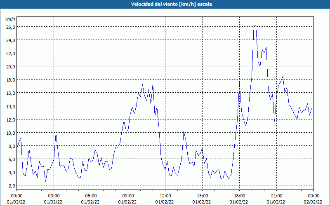330x206 pixels.
Task: Click the 22,0 y-axis value
Action: tap(10, 54)
